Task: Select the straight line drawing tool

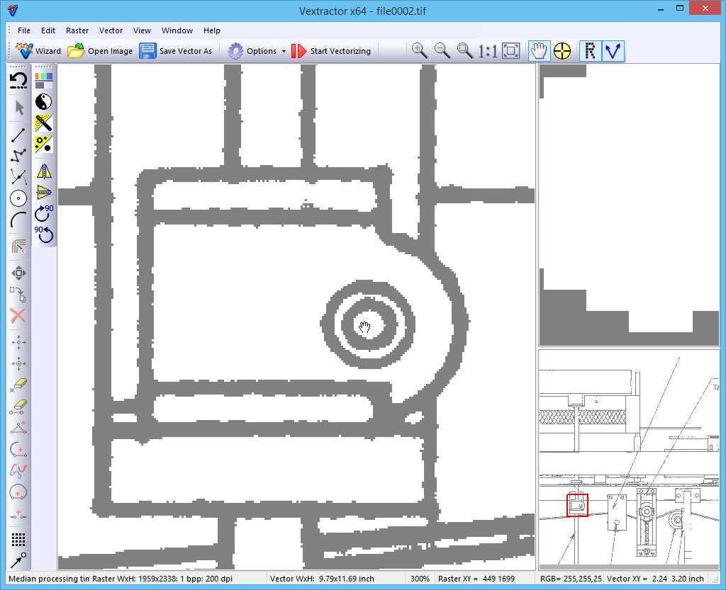Action: pyautogui.click(x=18, y=135)
